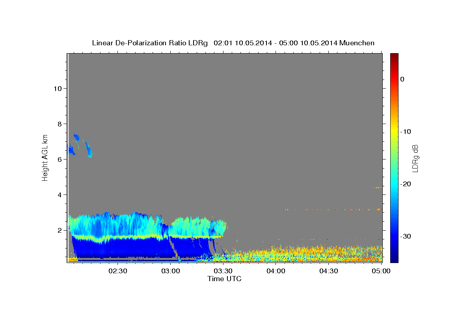Click the height tick label 2
The width and height of the screenshot is (473, 315).
[60, 230]
